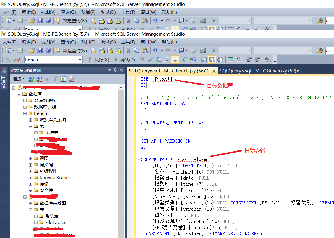Screen dimensions: 334x238
Task: Undo icon in SQLQuery6 window toolbar
Action: click(x=155, y=50)
